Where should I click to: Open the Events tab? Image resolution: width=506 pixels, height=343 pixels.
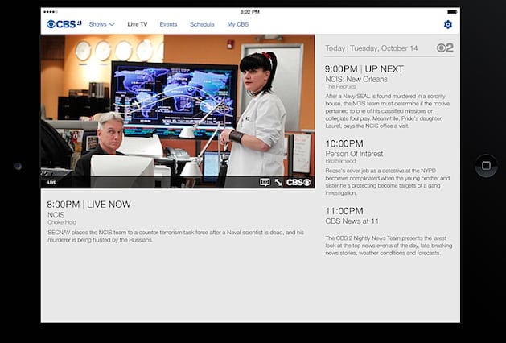coord(168,24)
